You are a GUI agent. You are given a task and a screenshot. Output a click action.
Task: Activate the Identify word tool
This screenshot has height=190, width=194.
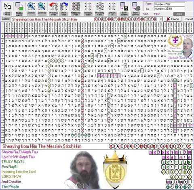88,8
